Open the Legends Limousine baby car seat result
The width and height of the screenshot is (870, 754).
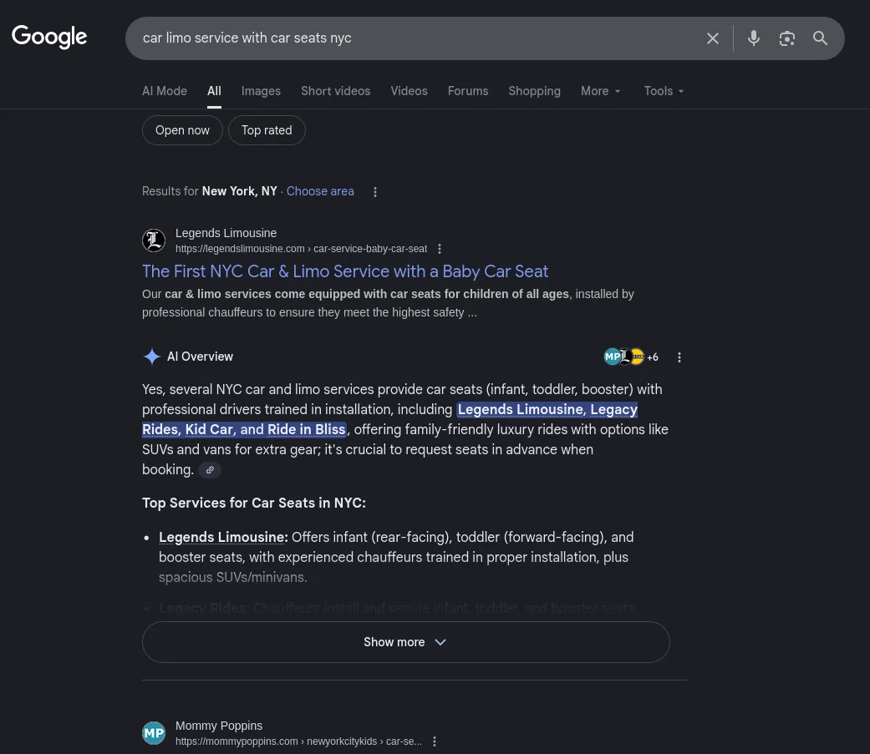click(x=345, y=271)
